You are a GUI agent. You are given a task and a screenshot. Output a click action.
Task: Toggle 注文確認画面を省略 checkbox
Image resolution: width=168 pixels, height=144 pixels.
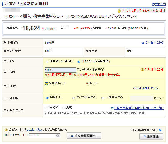pos(160,130)
